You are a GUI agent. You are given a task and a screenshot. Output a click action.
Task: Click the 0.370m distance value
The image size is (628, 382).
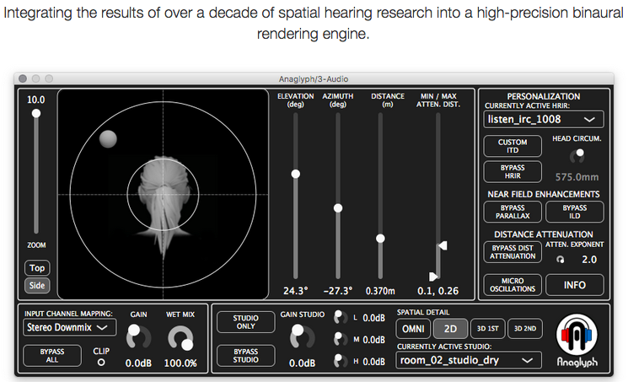pyautogui.click(x=380, y=291)
